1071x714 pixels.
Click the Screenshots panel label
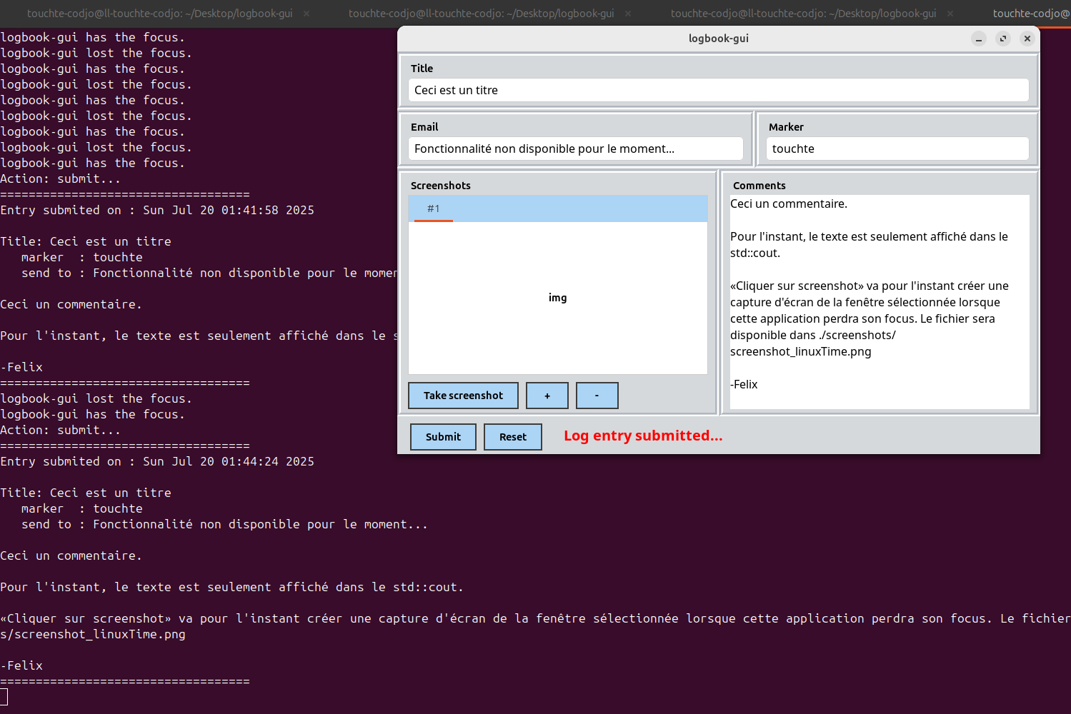click(x=441, y=186)
